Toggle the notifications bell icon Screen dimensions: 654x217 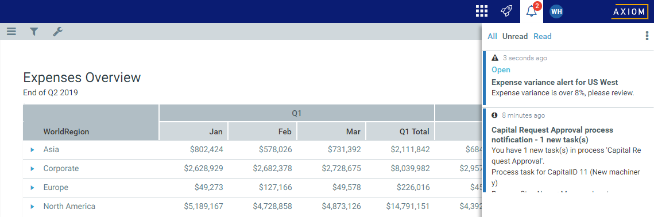pyautogui.click(x=531, y=11)
